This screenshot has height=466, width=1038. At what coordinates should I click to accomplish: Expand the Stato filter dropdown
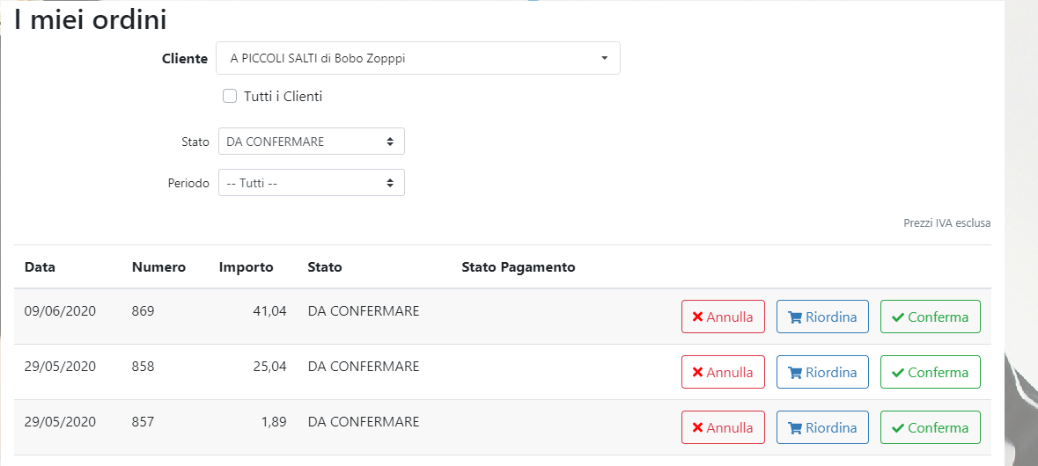(x=311, y=142)
